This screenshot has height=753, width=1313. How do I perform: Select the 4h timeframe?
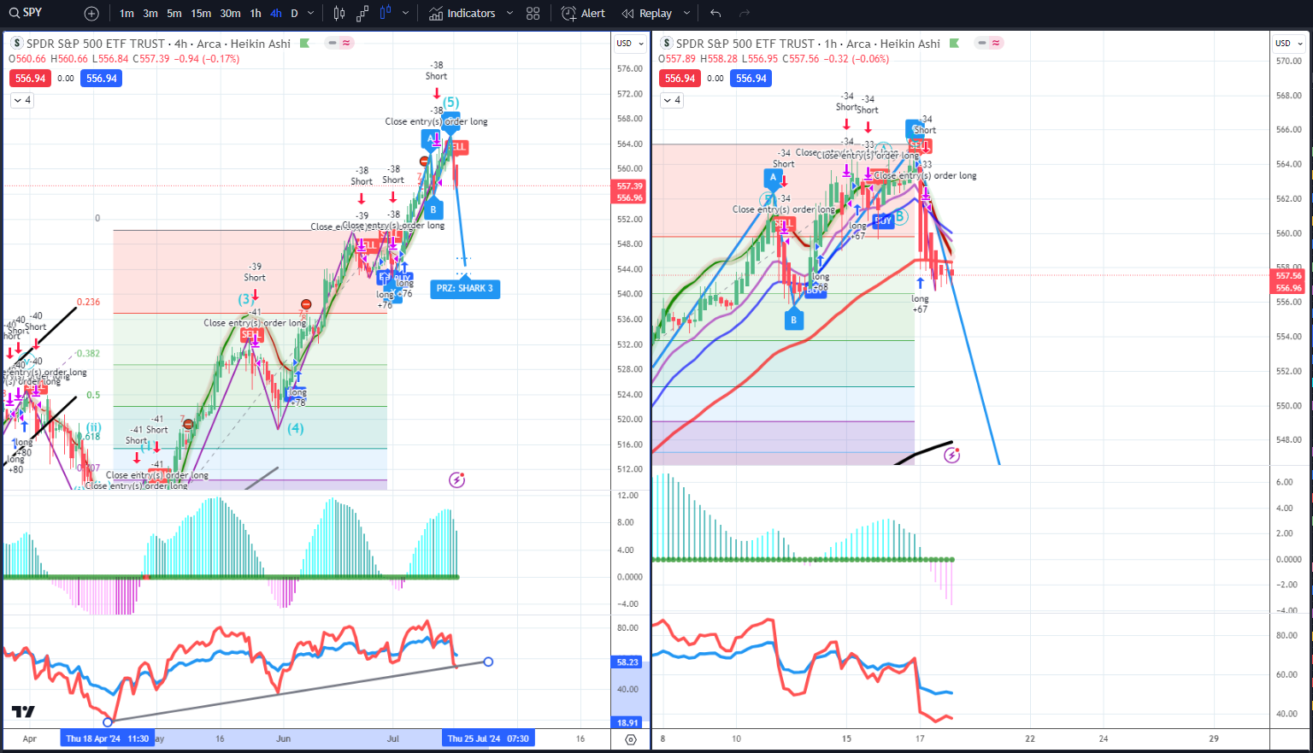[275, 14]
